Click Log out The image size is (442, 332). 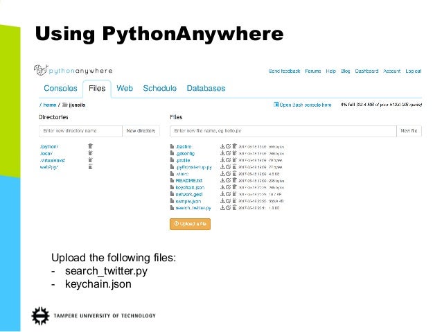coord(414,71)
